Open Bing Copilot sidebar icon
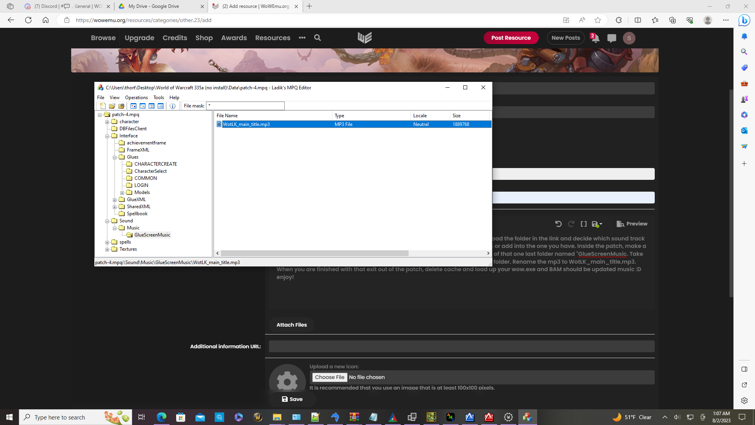755x425 pixels. 744,20
